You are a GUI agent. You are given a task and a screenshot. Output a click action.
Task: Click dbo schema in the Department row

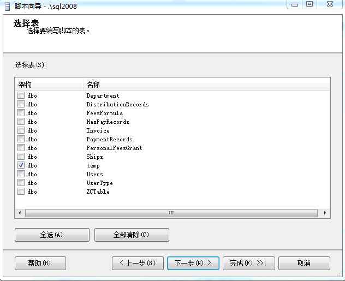click(32, 95)
